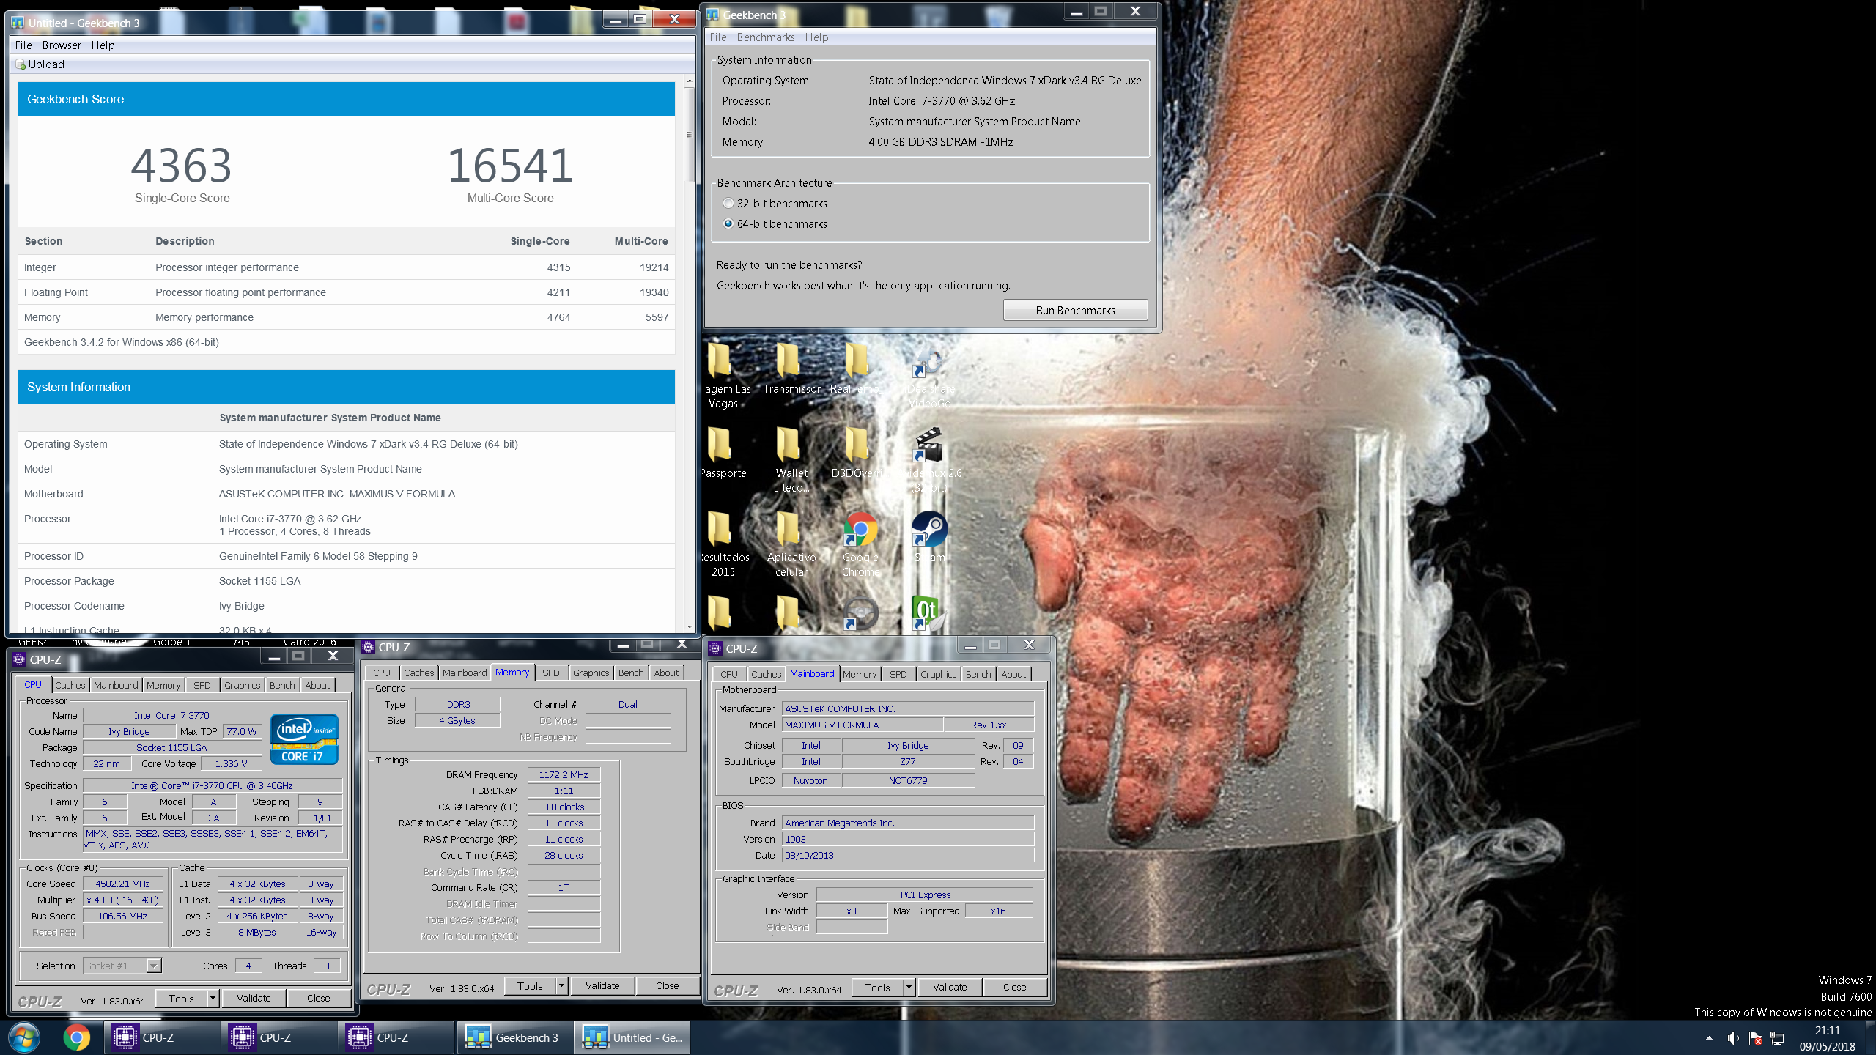Show hidden tray icons arrow
Screen dimensions: 1876x1055
1709,1038
